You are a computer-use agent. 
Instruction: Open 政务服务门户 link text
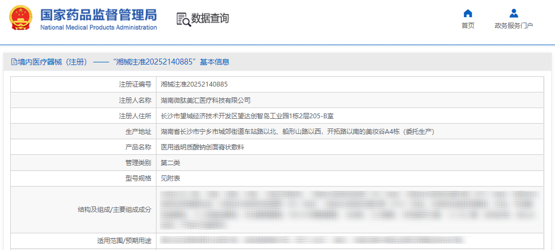coord(514,25)
